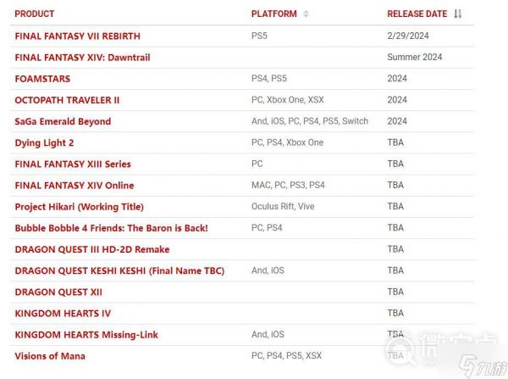The width and height of the screenshot is (508, 379).
Task: Open Bubble Bobble 4 Friends link
Action: click(x=111, y=228)
